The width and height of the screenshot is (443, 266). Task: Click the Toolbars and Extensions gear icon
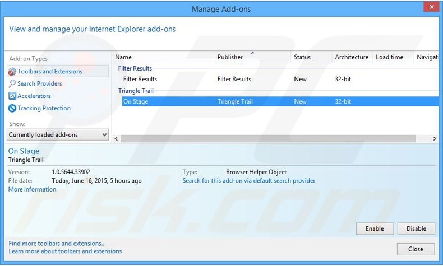click(x=12, y=72)
